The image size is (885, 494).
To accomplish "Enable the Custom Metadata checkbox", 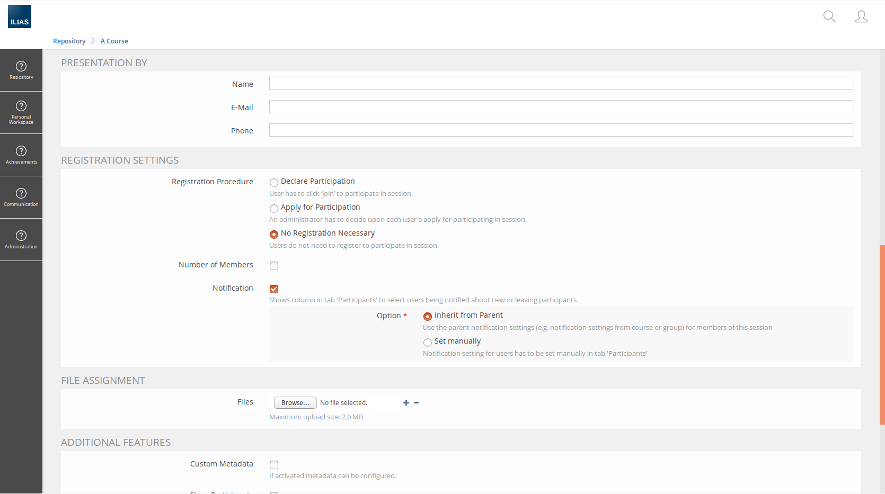I will (x=274, y=465).
